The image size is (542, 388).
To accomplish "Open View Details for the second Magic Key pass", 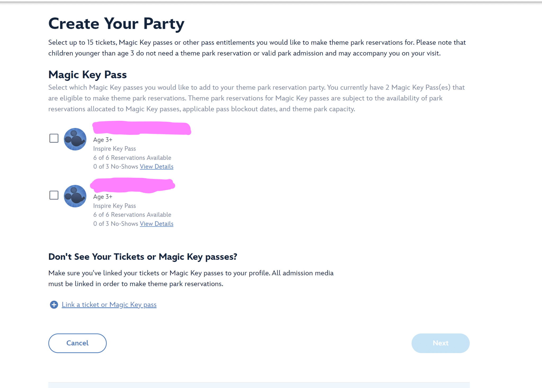I will pos(156,223).
